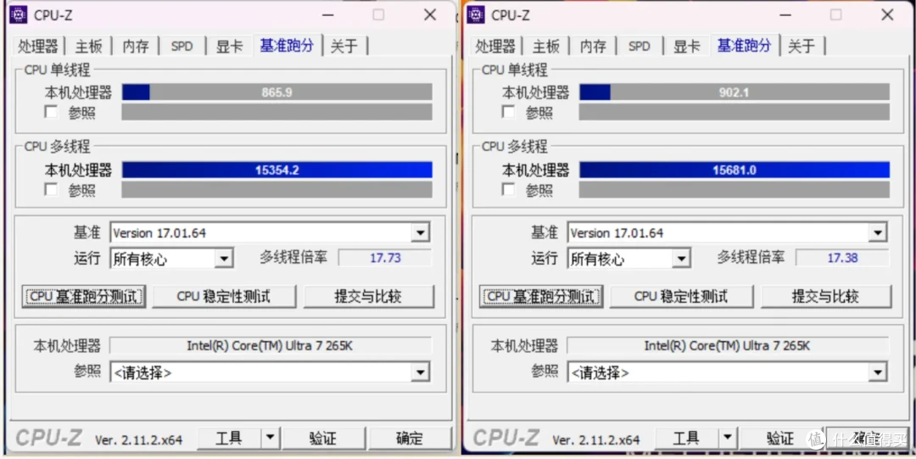The width and height of the screenshot is (916, 459).
Task: Minimize the left CPU-Z window
Action: pos(328,14)
